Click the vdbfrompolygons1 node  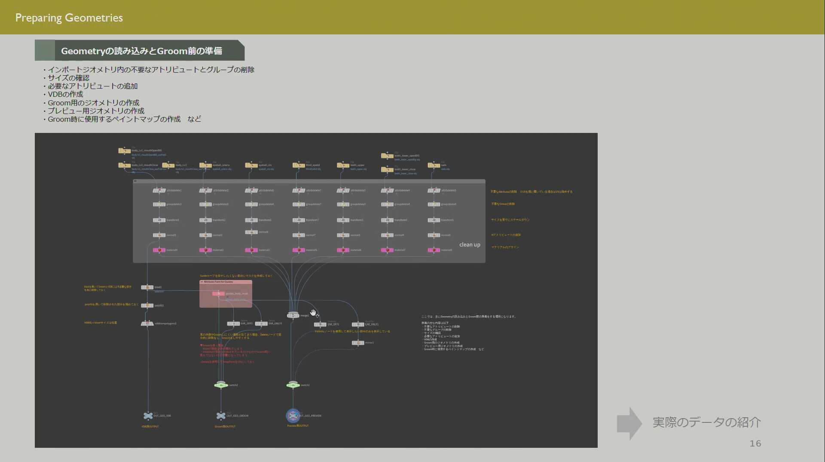coord(147,323)
